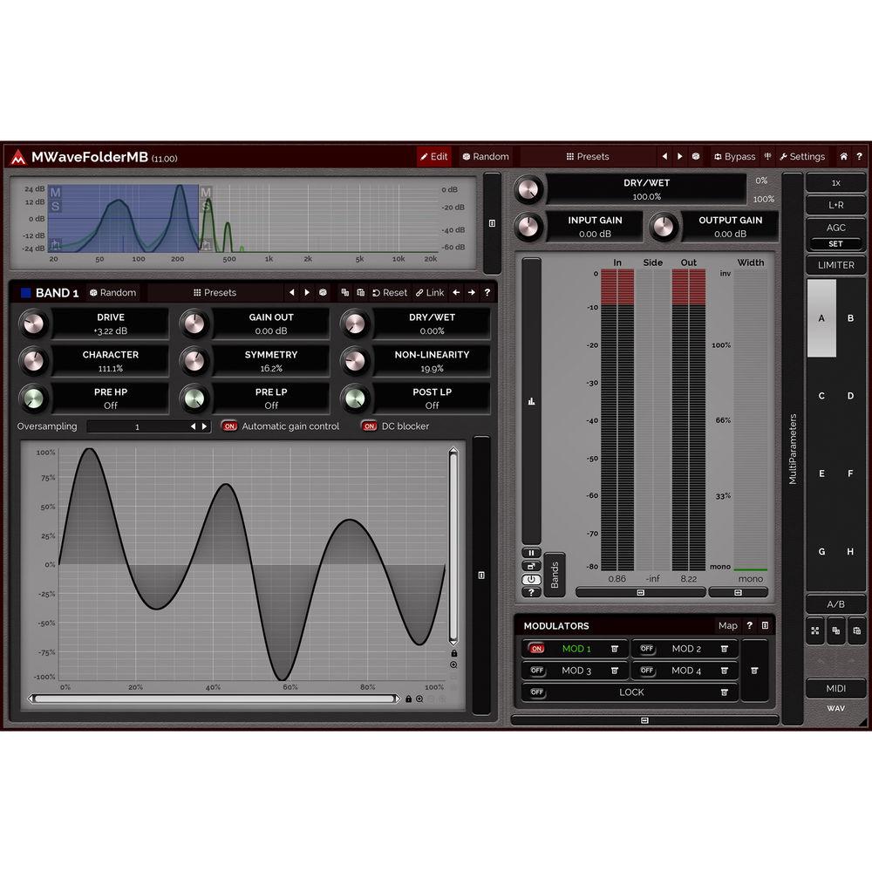The width and height of the screenshot is (872, 872).
Task: Reset Band 1 settings
Action: (x=389, y=293)
